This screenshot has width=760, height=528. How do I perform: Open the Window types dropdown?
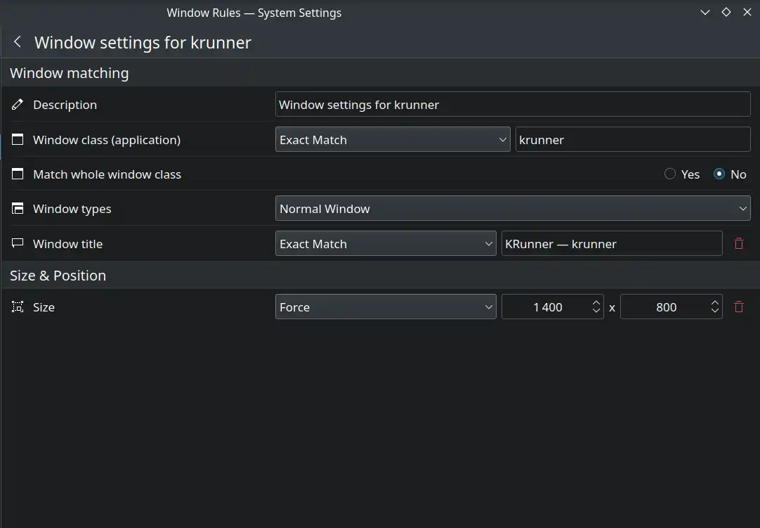[x=513, y=209]
